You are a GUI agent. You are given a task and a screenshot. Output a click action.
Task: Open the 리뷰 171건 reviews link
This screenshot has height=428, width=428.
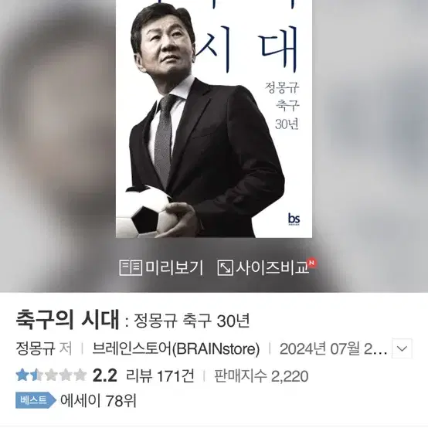(x=160, y=375)
